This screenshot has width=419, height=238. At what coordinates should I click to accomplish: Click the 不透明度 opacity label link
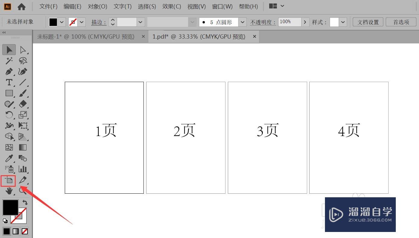point(263,22)
